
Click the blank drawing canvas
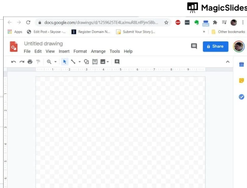click(x=121, y=132)
